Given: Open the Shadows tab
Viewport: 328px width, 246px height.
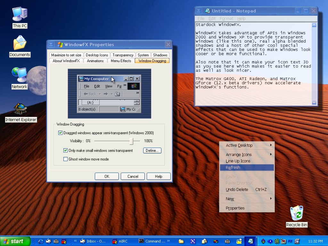Looking at the screenshot, I should point(160,55).
